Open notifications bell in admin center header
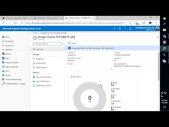This screenshot has width=169, height=127. 114,29
